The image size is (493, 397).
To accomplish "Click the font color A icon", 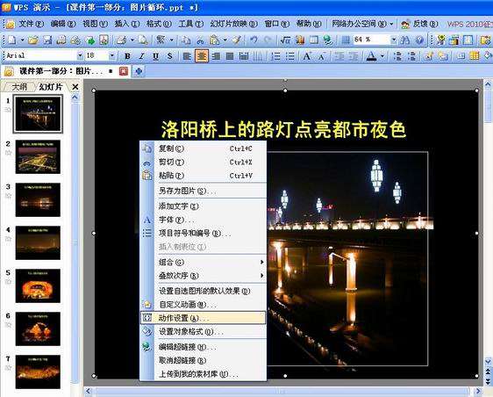I will coord(371,56).
